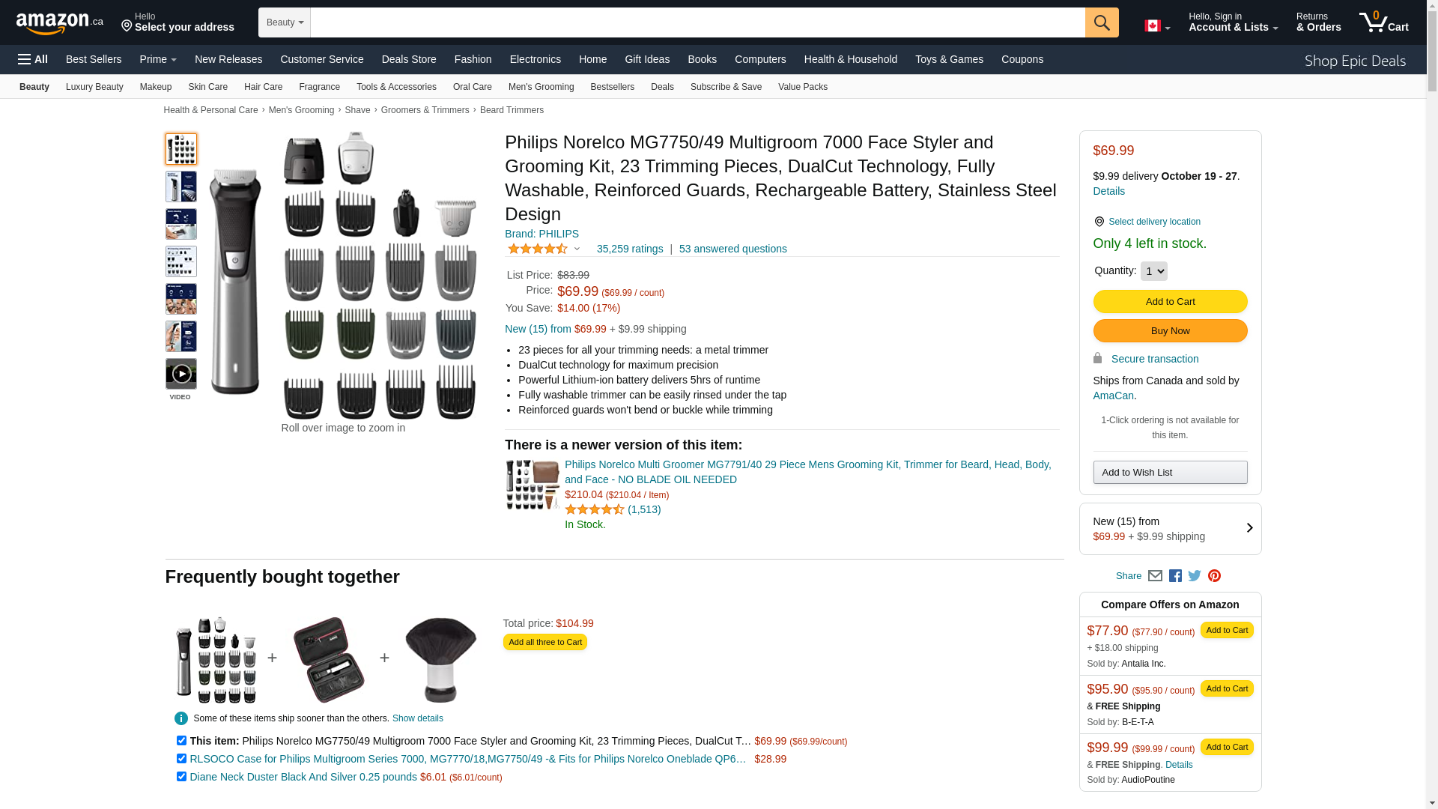Click the search magnifier button
Viewport: 1438px width, 809px height.
click(1102, 22)
